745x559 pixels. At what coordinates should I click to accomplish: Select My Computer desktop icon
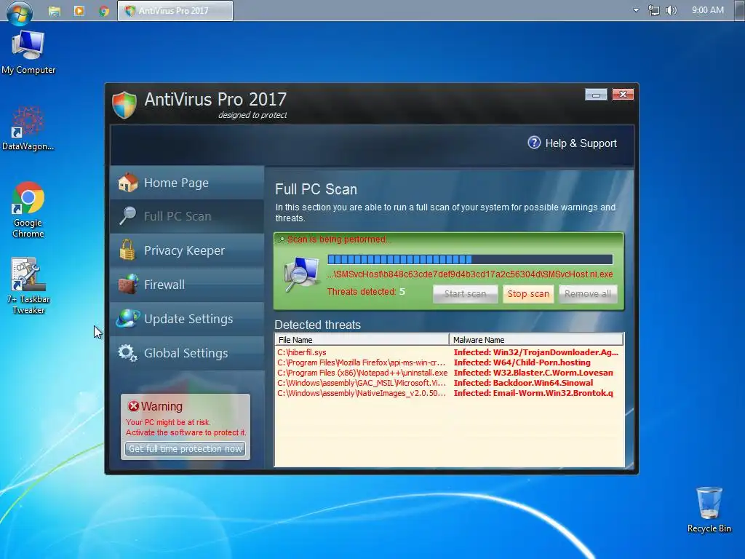pos(28,52)
